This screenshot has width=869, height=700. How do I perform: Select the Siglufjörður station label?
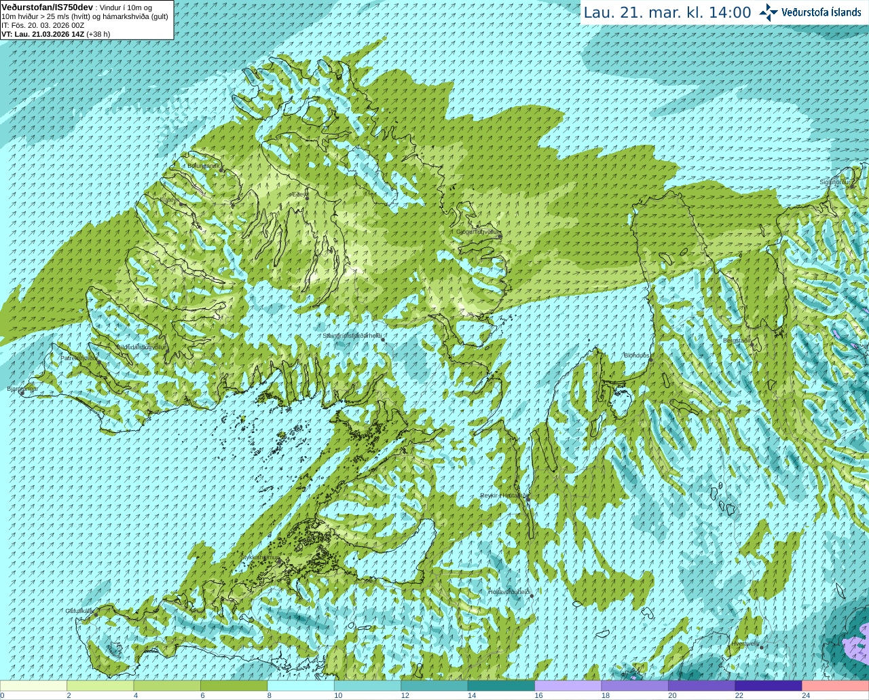coord(835,182)
